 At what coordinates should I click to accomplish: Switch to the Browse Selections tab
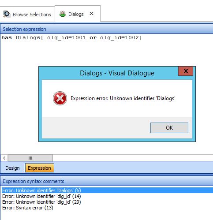27,15
